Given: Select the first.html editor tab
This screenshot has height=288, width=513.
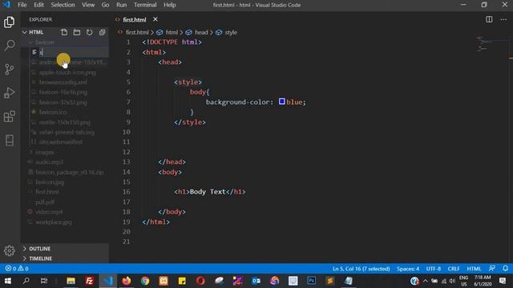Looking at the screenshot, I should (134, 19).
